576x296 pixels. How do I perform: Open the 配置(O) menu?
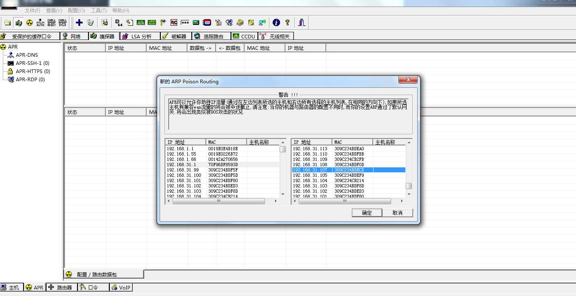(x=76, y=10)
